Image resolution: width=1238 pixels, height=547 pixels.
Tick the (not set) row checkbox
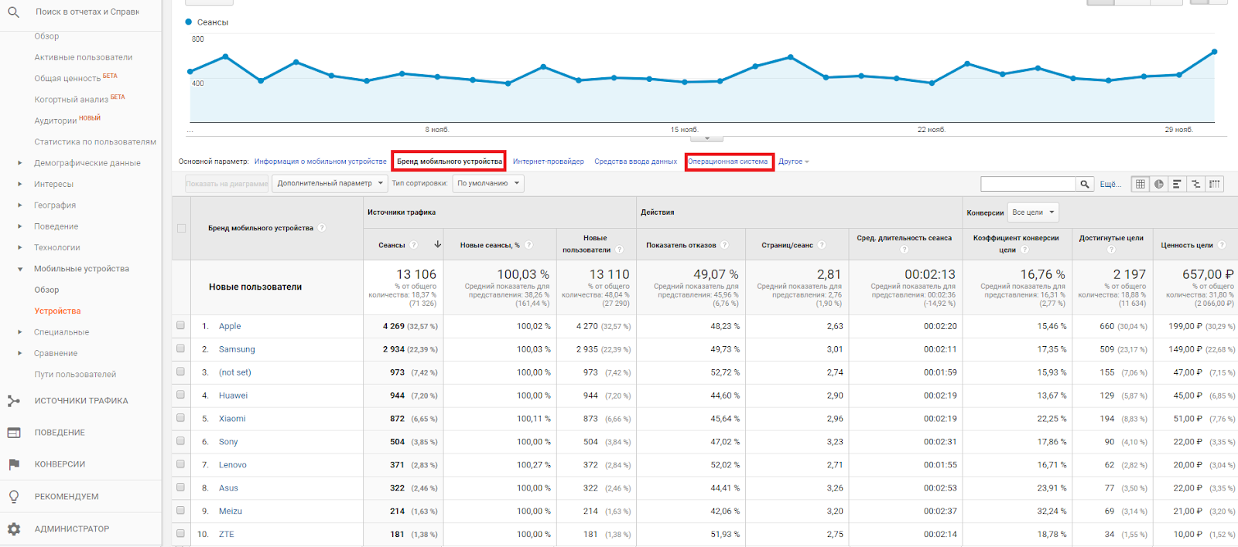[180, 372]
